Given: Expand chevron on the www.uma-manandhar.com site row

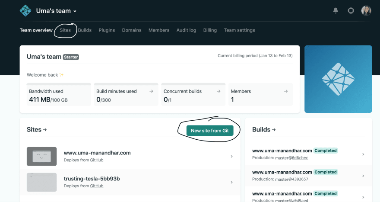Looking at the screenshot, I should click(x=232, y=156).
